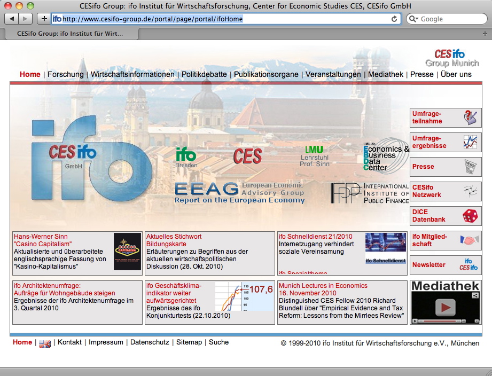Screen dimensions: 492x376
Task: Click the Casino Capitalism book cover
Action: click(127, 252)
